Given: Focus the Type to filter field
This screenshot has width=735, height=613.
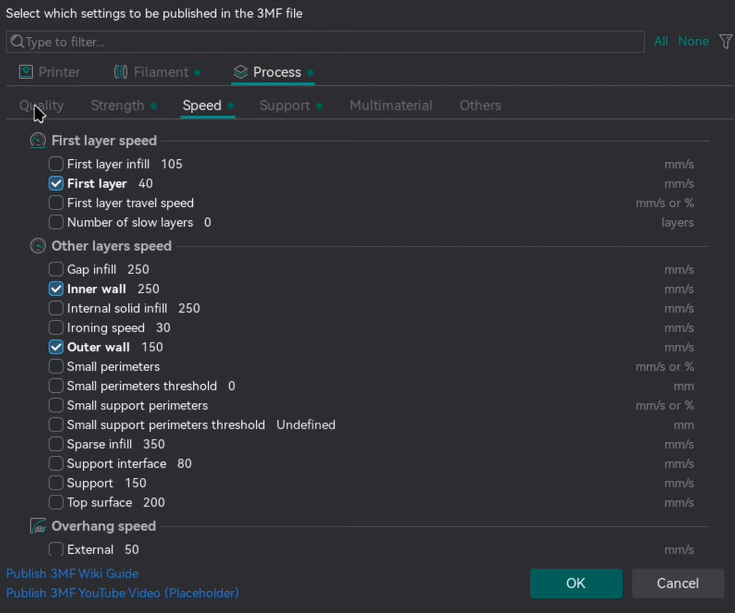Looking at the screenshot, I should [x=325, y=42].
